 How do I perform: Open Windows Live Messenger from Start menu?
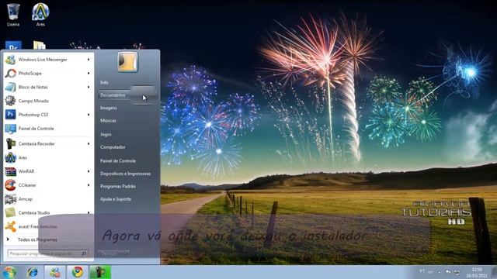click(48, 60)
